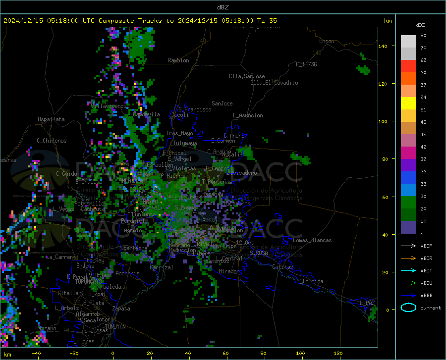Click the 'Manzano' map label
This screenshot has height=360, width=446.
(46, 328)
